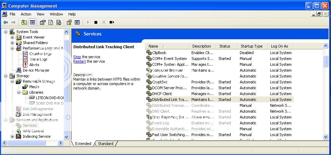Click the Stop the service link
Image resolution: width=331 pixels, height=155 pixels.
click(77, 57)
